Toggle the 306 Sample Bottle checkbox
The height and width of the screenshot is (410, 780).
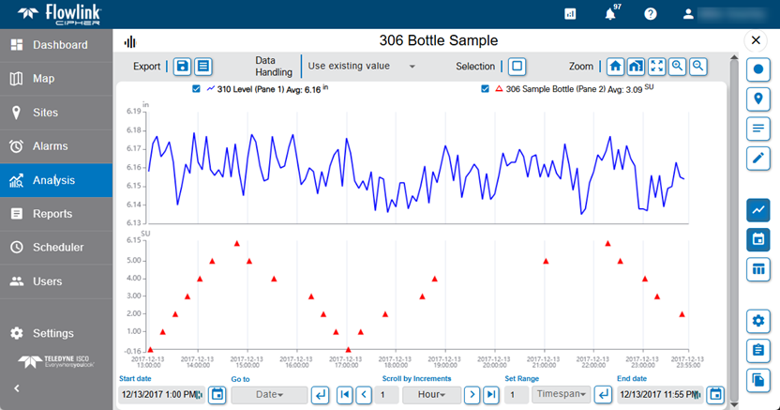[x=485, y=89]
